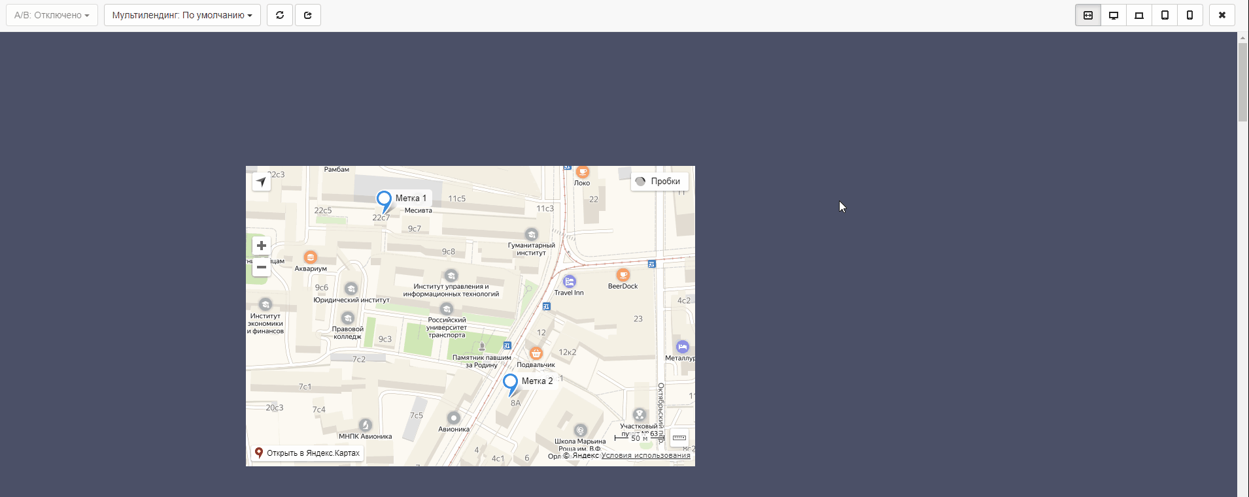Click the page vertical scrollbar thumb

[1242, 82]
